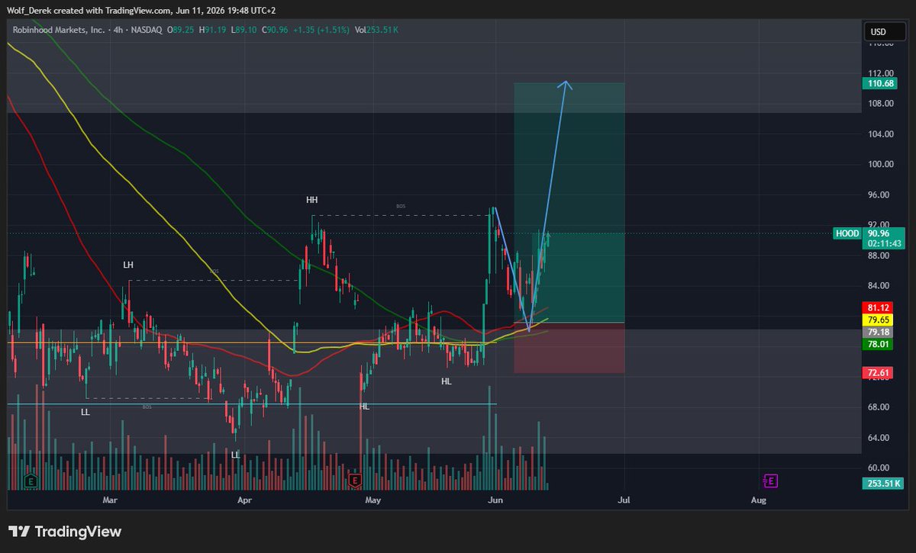The image size is (916, 553).
Task: Click the HL label near May
Action: coord(364,407)
